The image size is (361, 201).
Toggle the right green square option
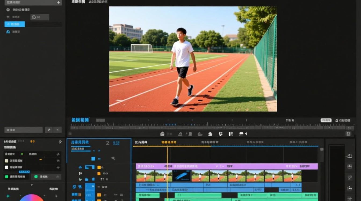46,177
